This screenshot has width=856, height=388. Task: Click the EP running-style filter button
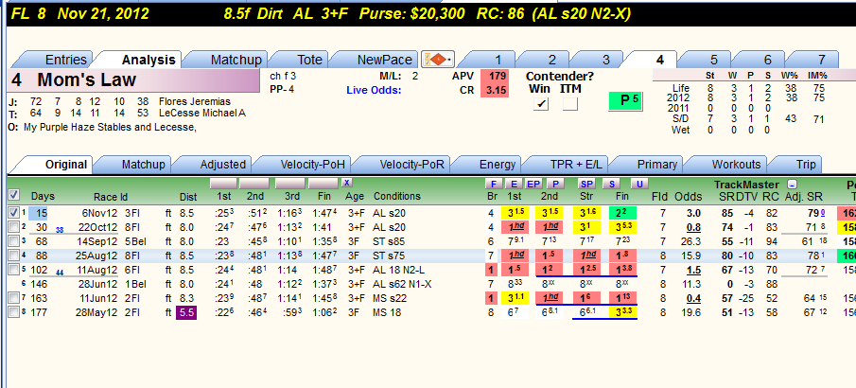(533, 185)
